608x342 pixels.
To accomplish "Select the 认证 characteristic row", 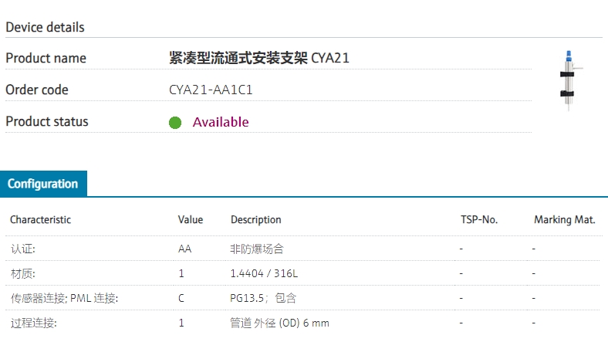I will (x=302, y=249).
